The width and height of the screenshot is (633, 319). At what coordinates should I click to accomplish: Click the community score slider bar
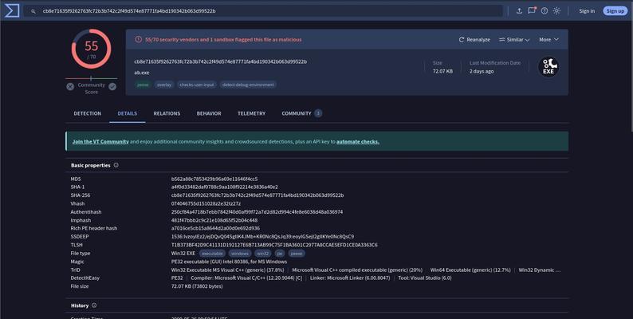pyautogui.click(x=91, y=78)
